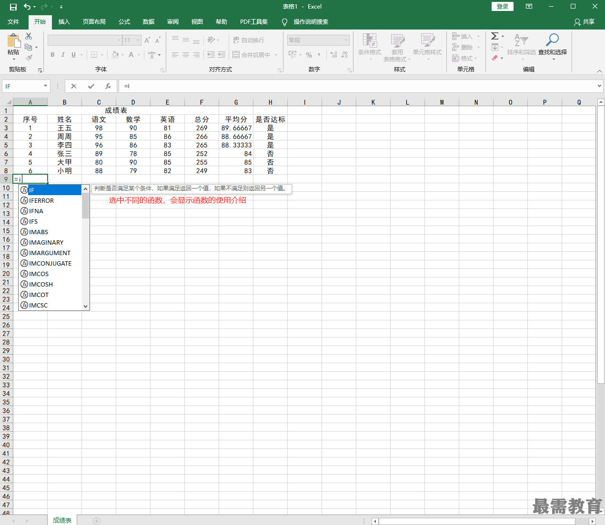
Task: Toggle align left
Action: (x=175, y=55)
